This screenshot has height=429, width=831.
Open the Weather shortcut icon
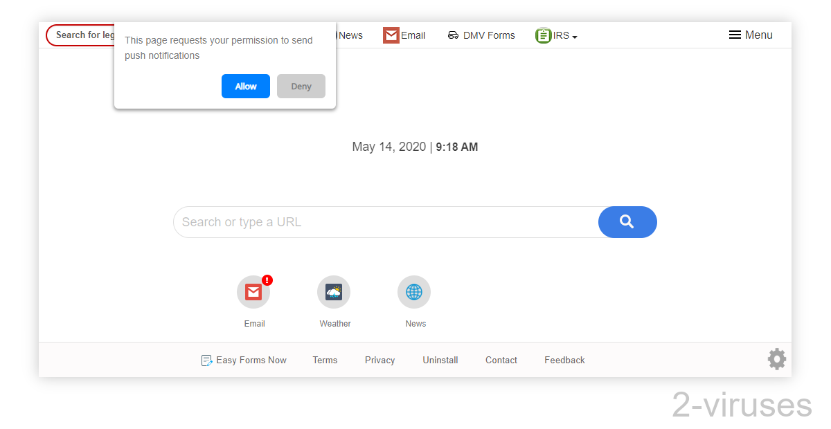coord(334,291)
